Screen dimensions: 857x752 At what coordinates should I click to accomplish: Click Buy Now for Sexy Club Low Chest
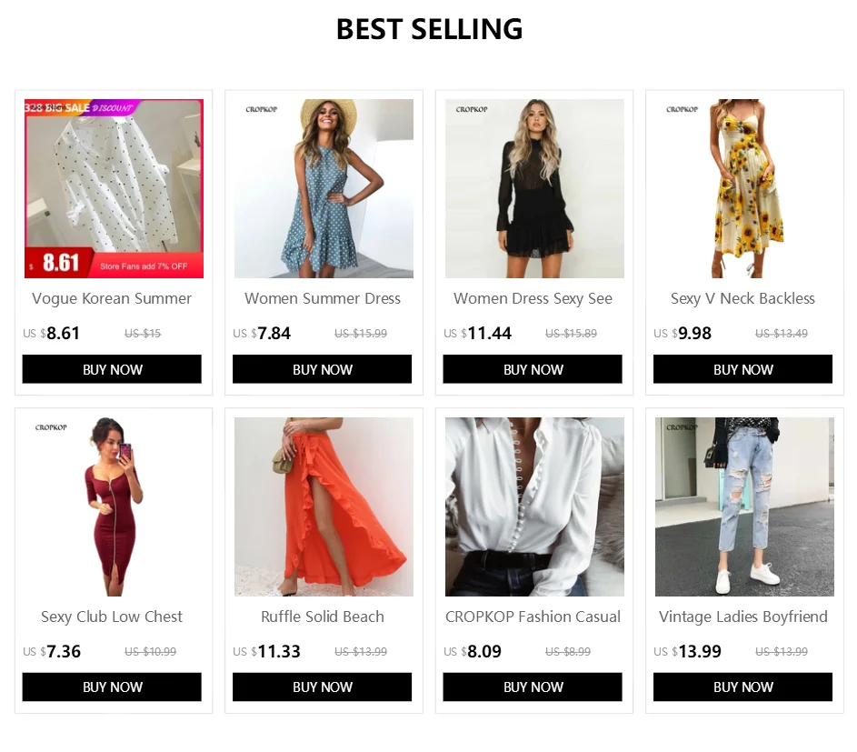point(112,687)
